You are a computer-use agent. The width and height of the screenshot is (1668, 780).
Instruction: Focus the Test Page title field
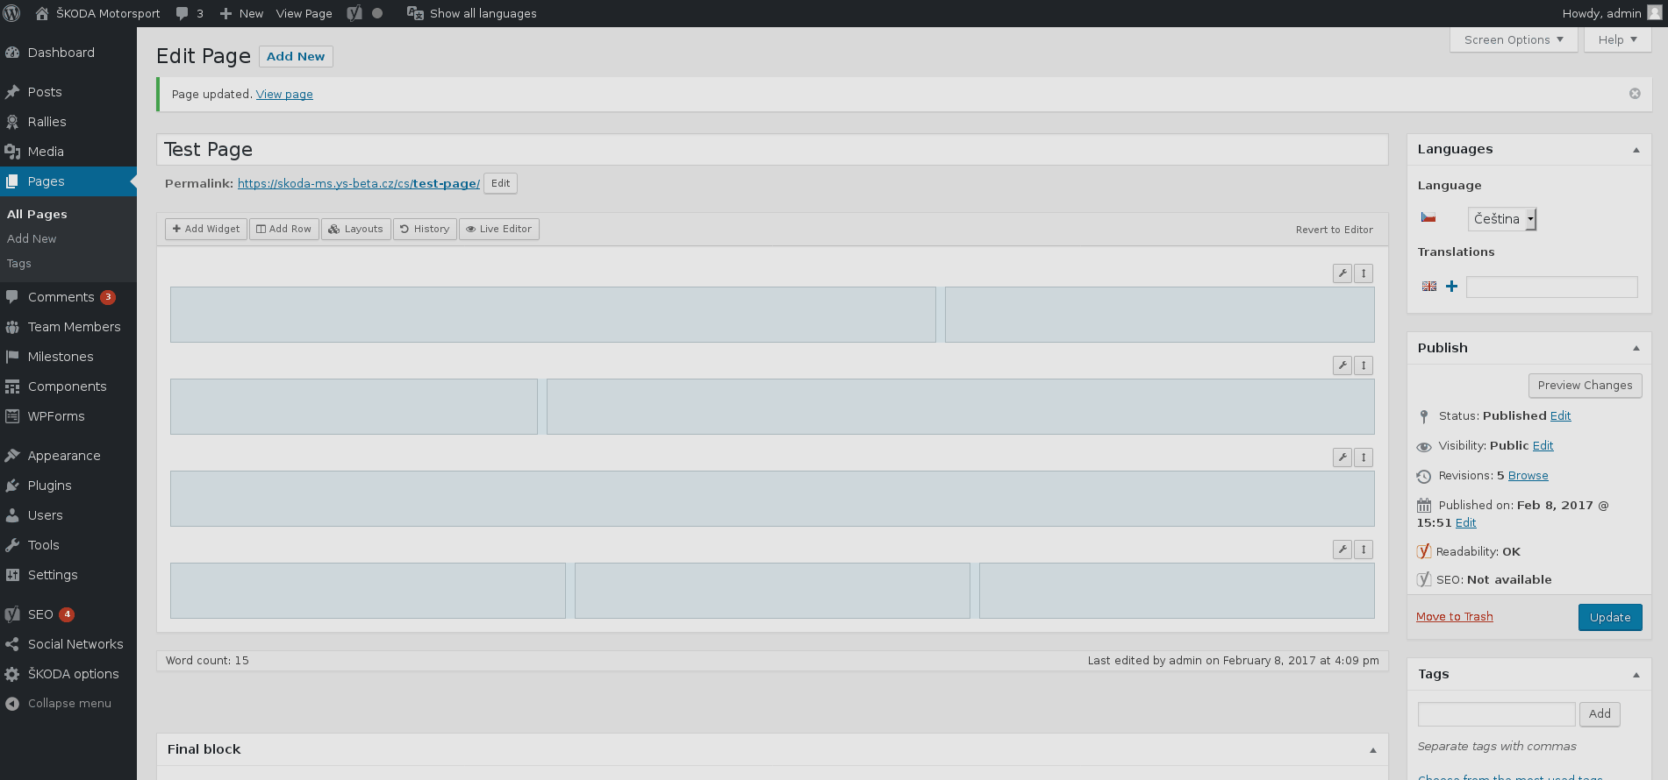(772, 150)
